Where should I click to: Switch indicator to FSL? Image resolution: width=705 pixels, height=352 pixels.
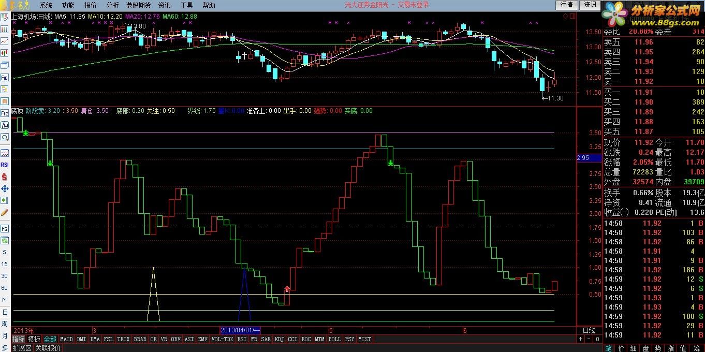108,339
